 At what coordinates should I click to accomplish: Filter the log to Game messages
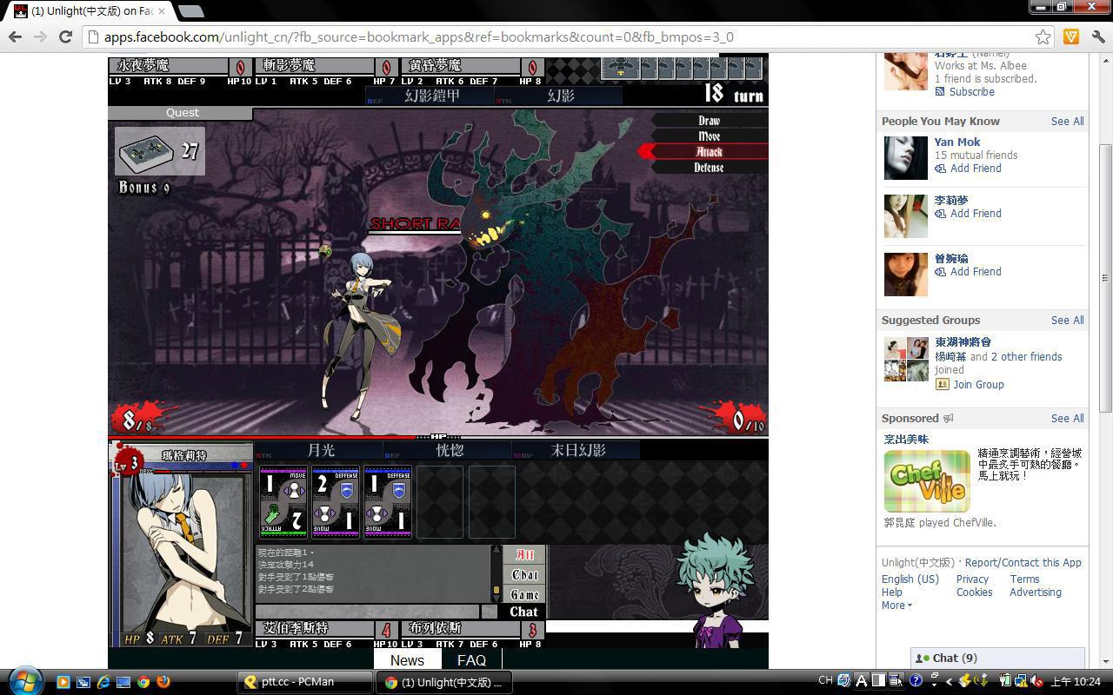coord(524,595)
